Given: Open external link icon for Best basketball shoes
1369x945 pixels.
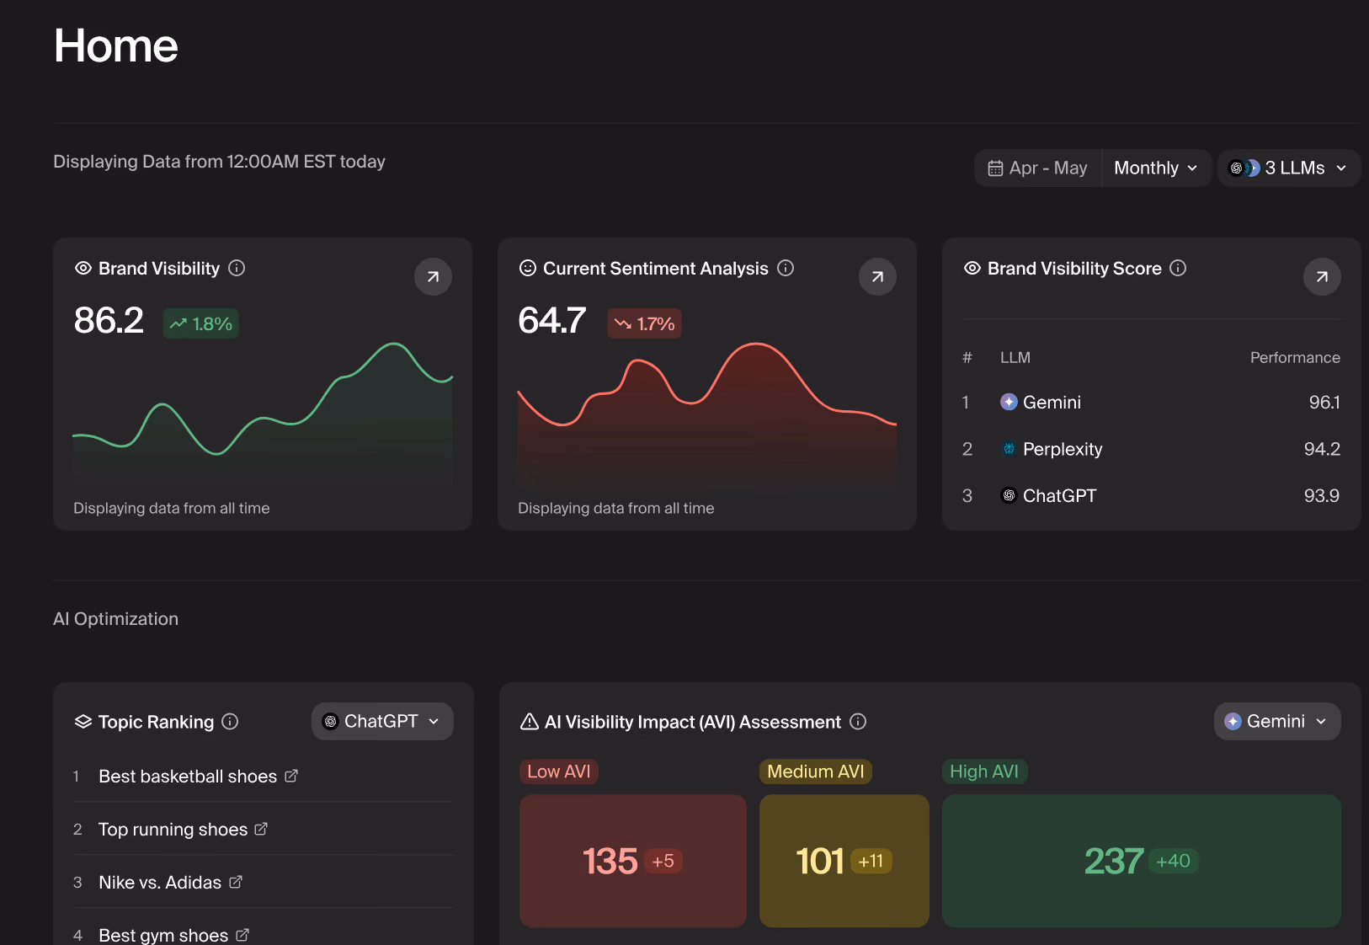Looking at the screenshot, I should point(291,776).
